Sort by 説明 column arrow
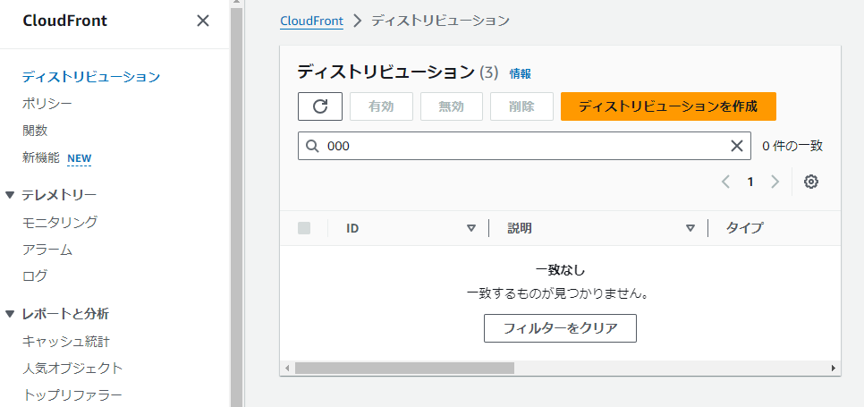 point(690,228)
